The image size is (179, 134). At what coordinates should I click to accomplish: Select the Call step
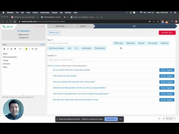(134, 26)
